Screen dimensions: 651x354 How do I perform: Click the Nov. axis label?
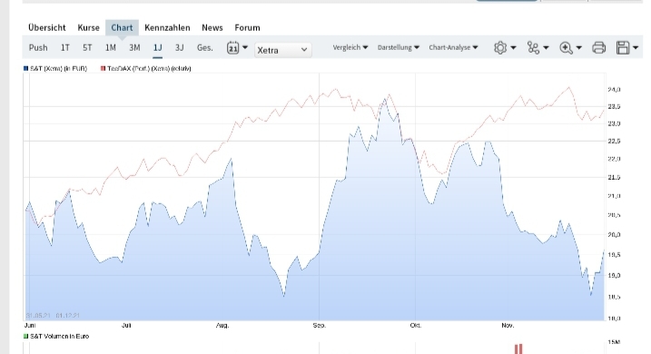pyautogui.click(x=508, y=325)
